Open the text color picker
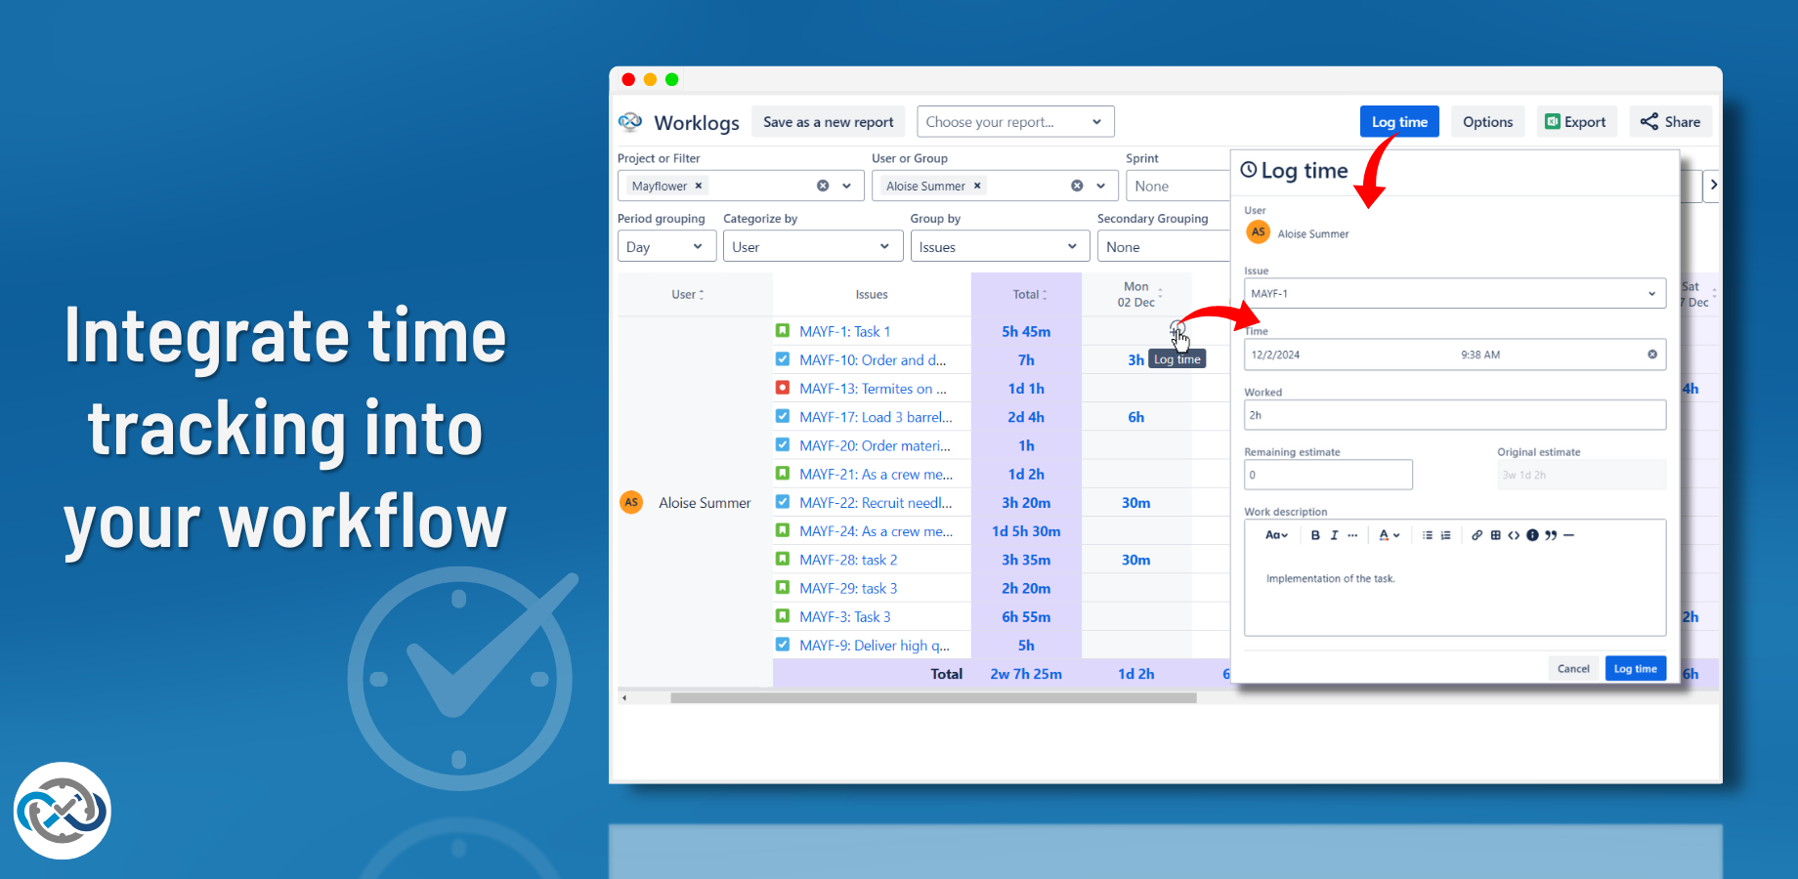Screen dimensions: 1798x879 [1389, 535]
